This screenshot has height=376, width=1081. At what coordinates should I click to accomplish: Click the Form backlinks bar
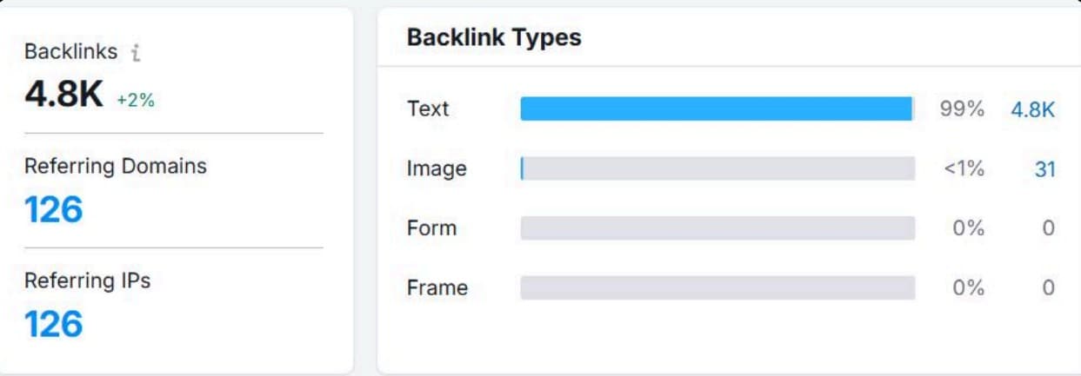tap(717, 228)
